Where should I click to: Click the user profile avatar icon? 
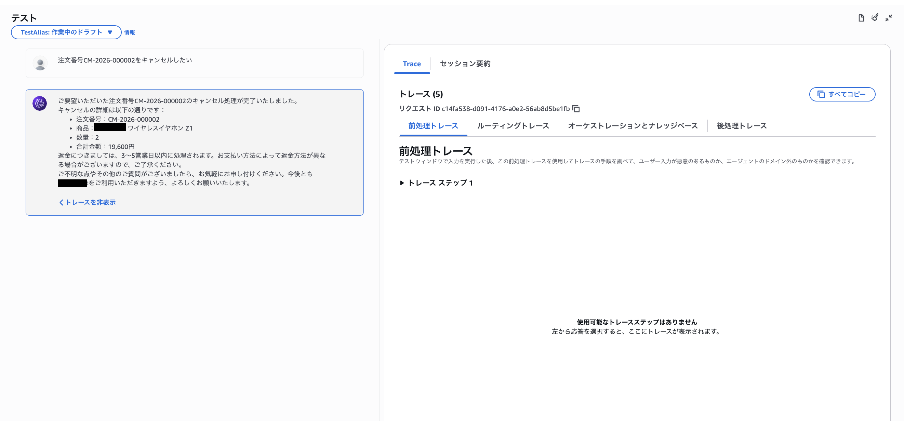coord(40,63)
